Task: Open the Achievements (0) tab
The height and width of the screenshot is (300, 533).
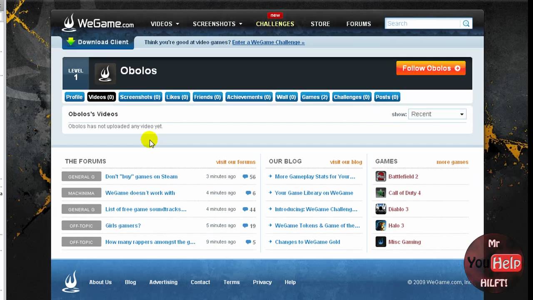Action: click(249, 97)
